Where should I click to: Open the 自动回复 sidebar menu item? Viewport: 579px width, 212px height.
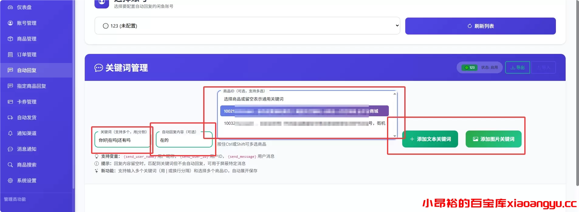coord(36,70)
